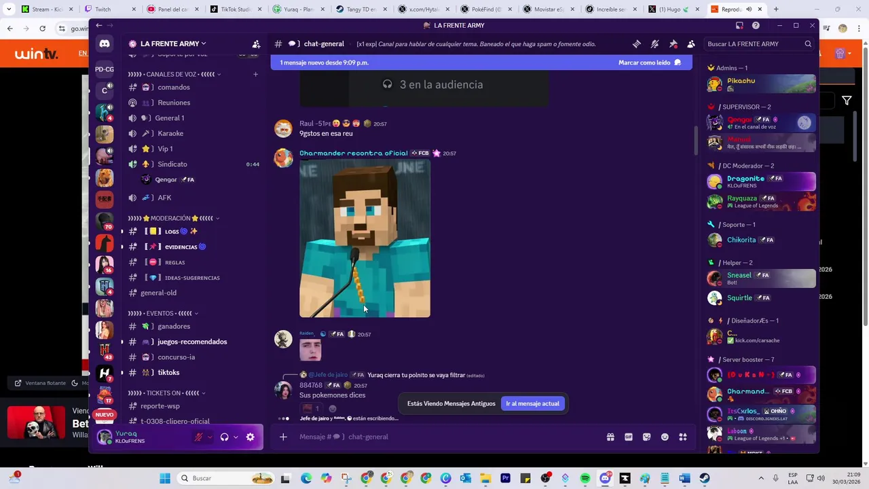This screenshot has height=489, width=869.
Task: Open Steam from the Windows taskbar
Action: 704,478
